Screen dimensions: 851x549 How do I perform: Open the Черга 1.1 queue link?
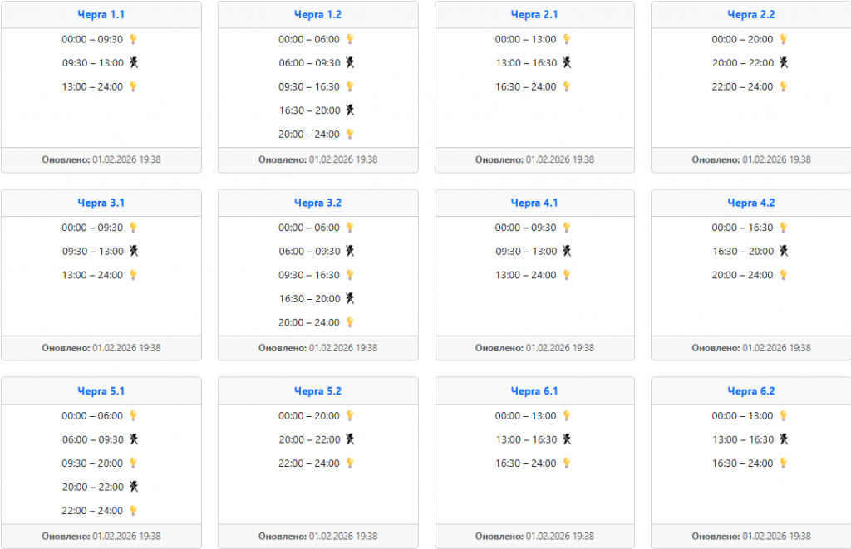click(101, 15)
